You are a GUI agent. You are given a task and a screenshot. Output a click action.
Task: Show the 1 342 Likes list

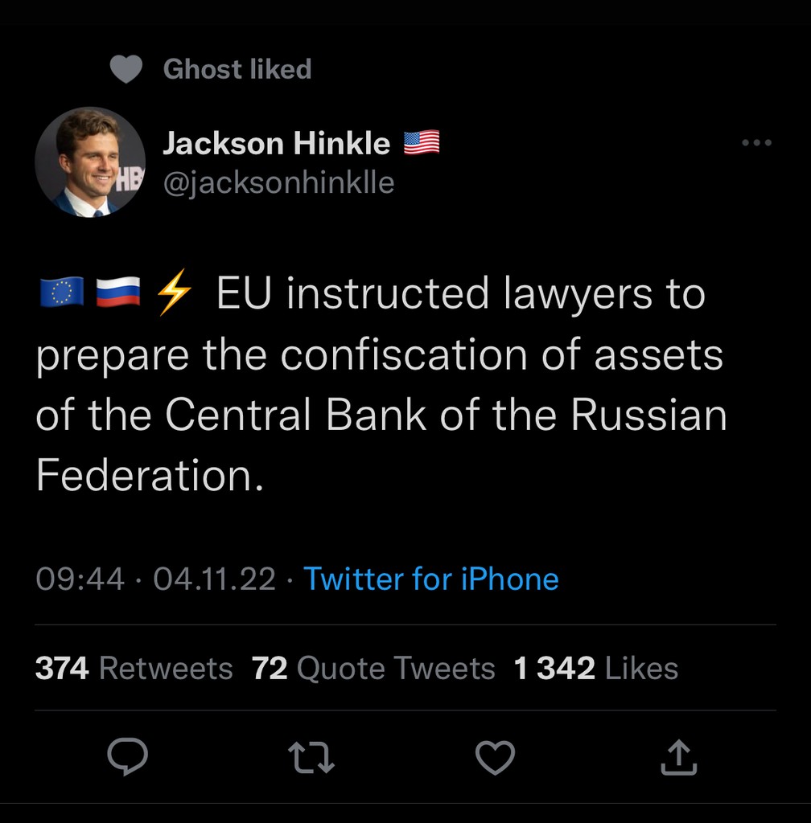pos(595,668)
